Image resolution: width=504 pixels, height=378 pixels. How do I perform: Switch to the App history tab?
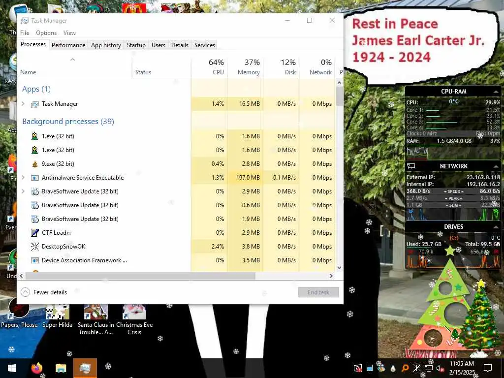[106, 45]
